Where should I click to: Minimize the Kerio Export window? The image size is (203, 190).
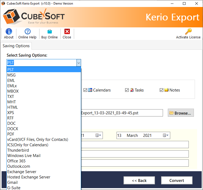(x=172, y=3)
